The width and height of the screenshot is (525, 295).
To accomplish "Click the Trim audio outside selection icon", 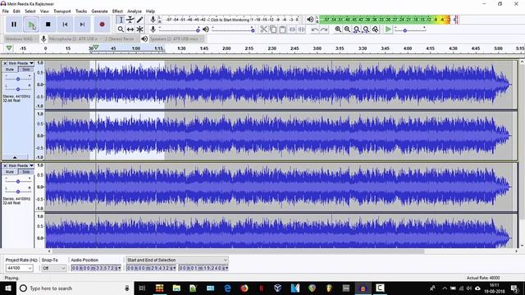I will pyautogui.click(x=292, y=29).
